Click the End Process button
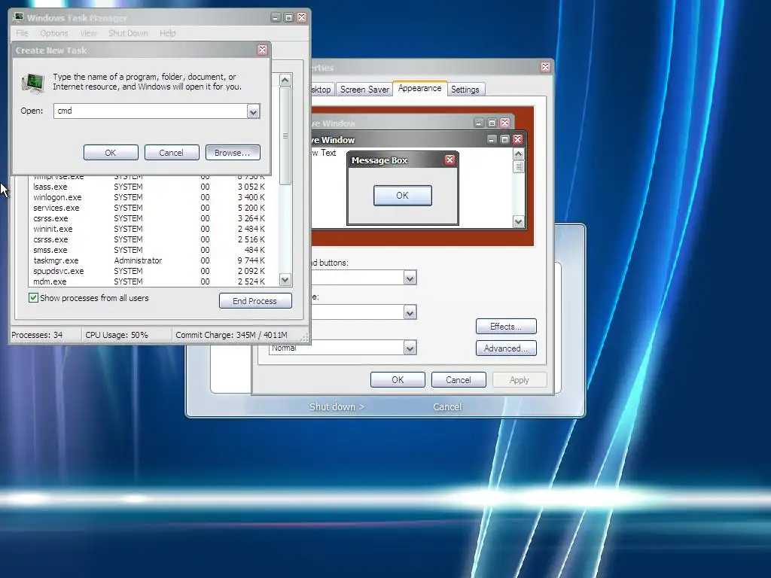Viewport: 771px width, 578px height. 255,301
